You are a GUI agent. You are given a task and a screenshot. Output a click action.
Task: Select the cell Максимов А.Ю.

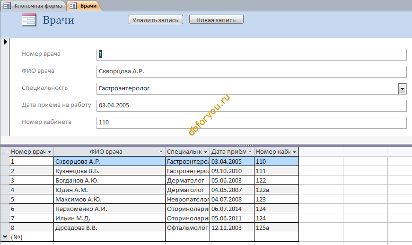click(110, 199)
